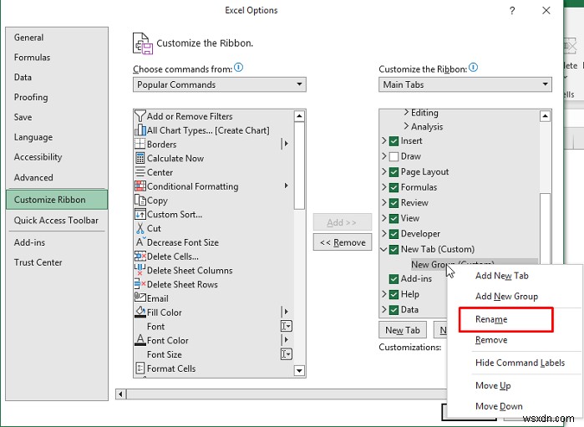Expand the Insert tab node
Screen dimensions: 584x427
click(x=384, y=140)
